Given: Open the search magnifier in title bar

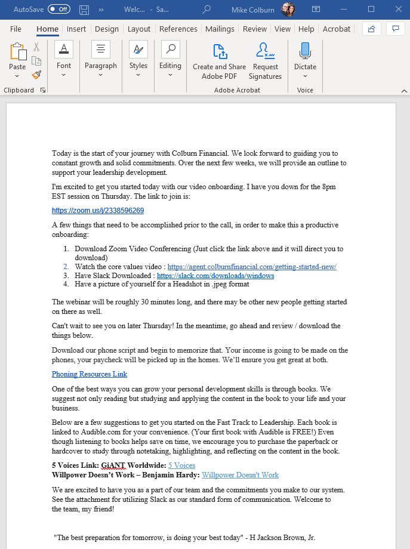Looking at the screenshot, I should click(x=206, y=10).
